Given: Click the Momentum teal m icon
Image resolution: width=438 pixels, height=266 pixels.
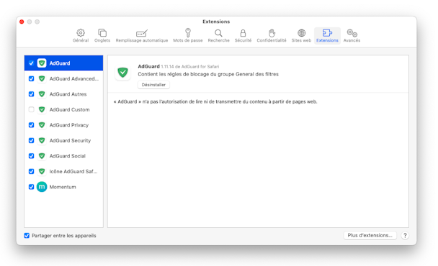Looking at the screenshot, I should point(42,187).
